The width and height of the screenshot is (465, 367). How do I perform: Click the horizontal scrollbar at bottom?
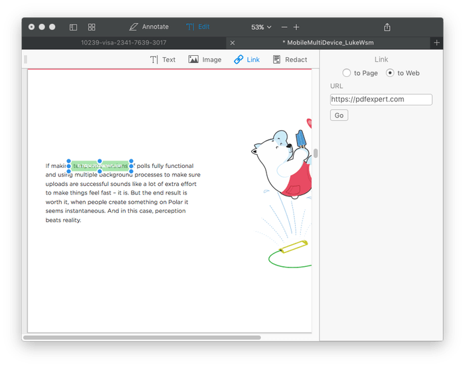click(x=142, y=337)
